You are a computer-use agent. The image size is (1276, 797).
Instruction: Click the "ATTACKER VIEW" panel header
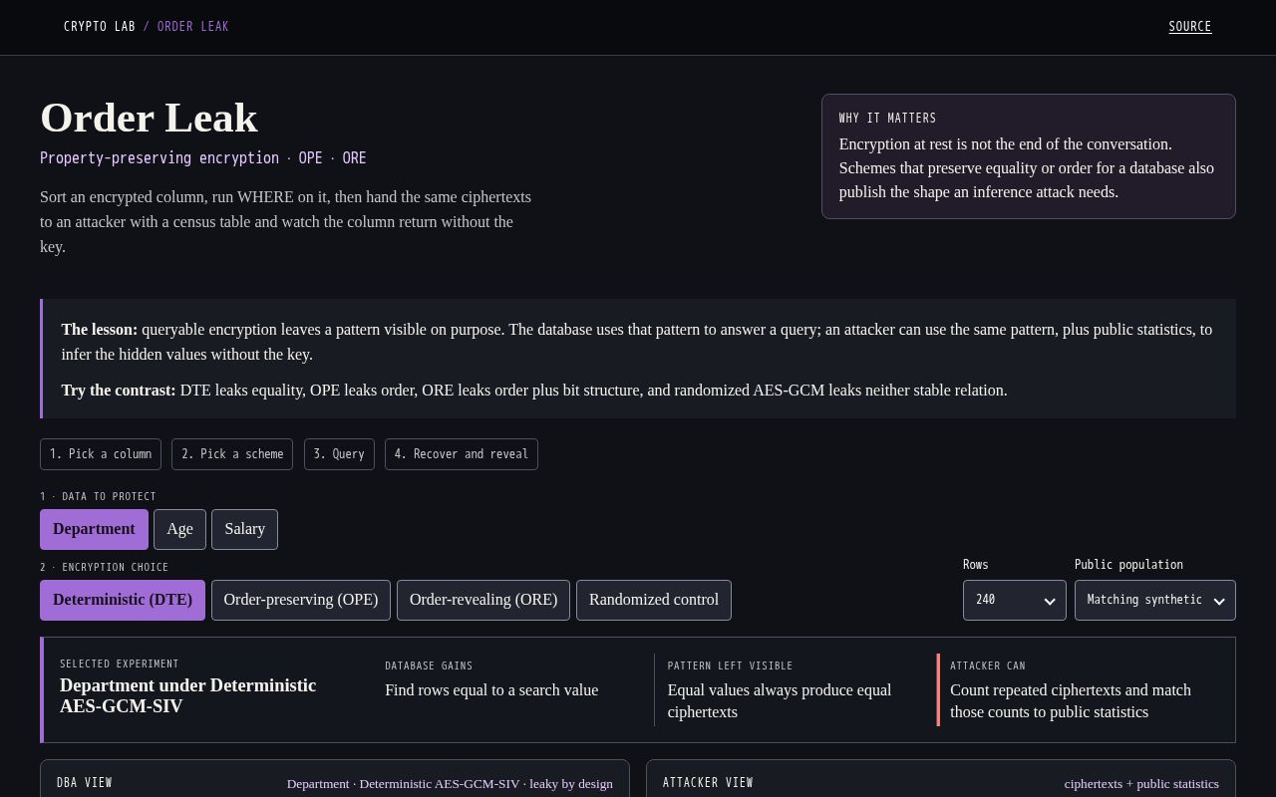coord(708,783)
